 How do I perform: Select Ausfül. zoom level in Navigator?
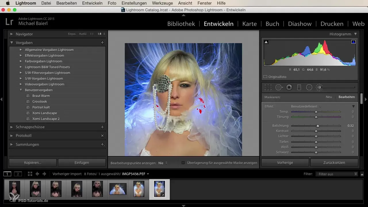coord(83,34)
